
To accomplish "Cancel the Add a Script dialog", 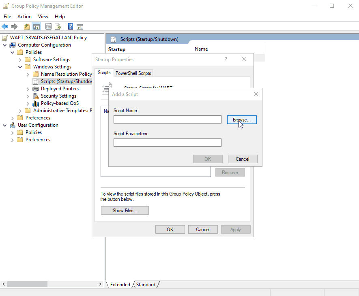I will pos(243,159).
